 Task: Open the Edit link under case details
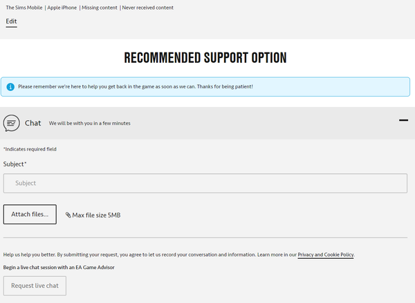click(x=11, y=21)
